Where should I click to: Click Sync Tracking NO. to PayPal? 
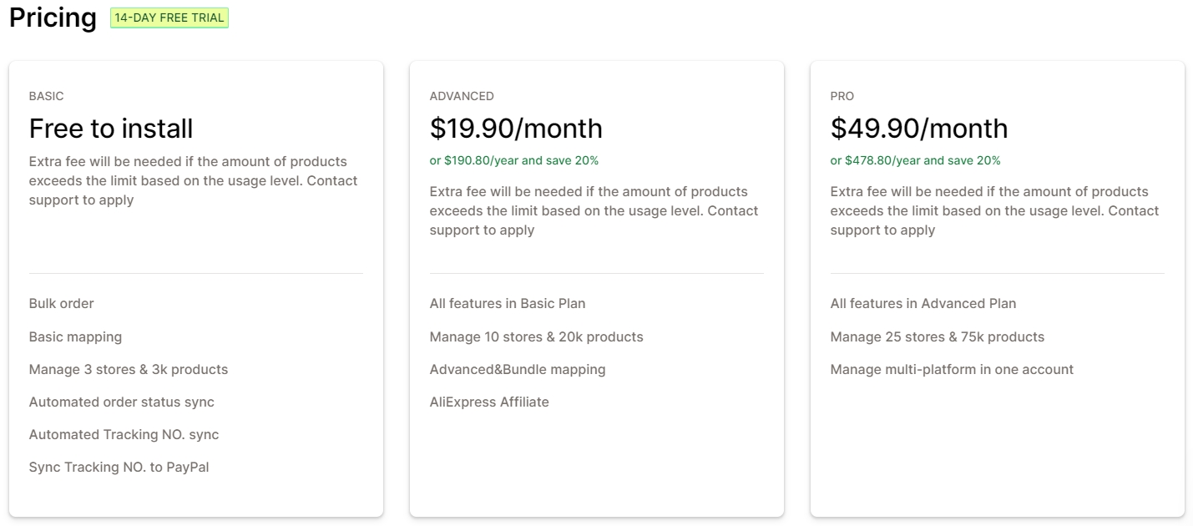(x=119, y=468)
